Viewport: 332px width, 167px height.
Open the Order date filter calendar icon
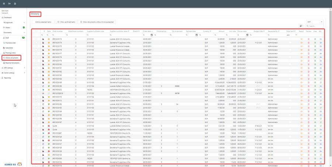(152, 35)
